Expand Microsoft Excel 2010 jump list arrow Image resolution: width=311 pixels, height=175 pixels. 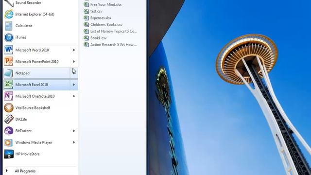click(x=74, y=85)
